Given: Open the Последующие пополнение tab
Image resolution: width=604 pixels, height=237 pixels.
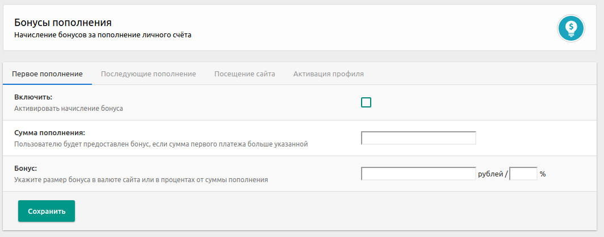Looking at the screenshot, I should [x=148, y=74].
